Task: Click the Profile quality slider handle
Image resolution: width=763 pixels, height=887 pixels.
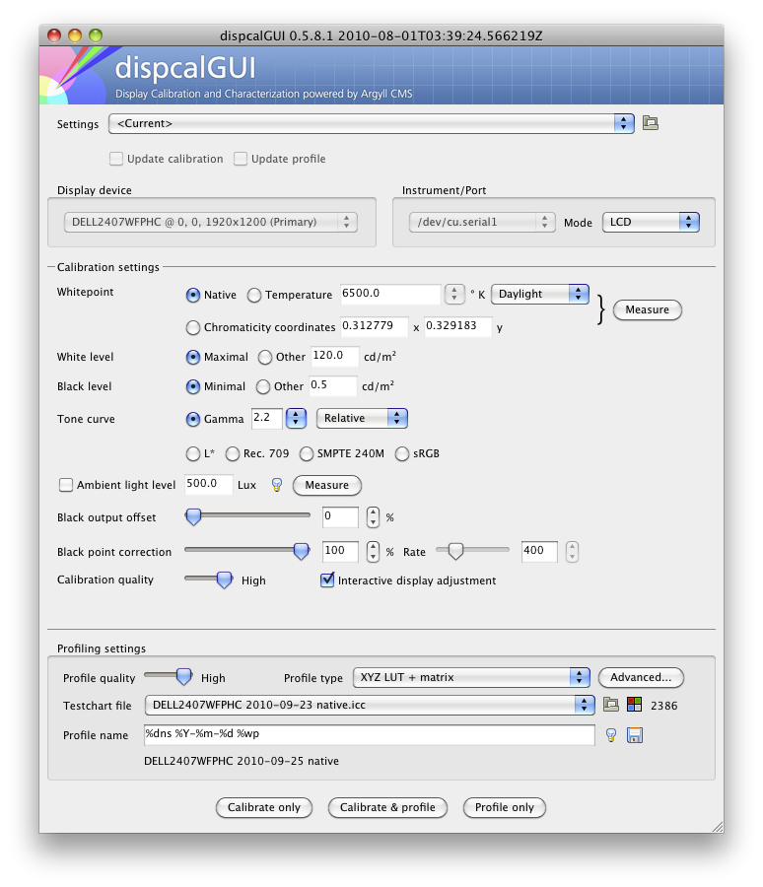Action: 184,676
